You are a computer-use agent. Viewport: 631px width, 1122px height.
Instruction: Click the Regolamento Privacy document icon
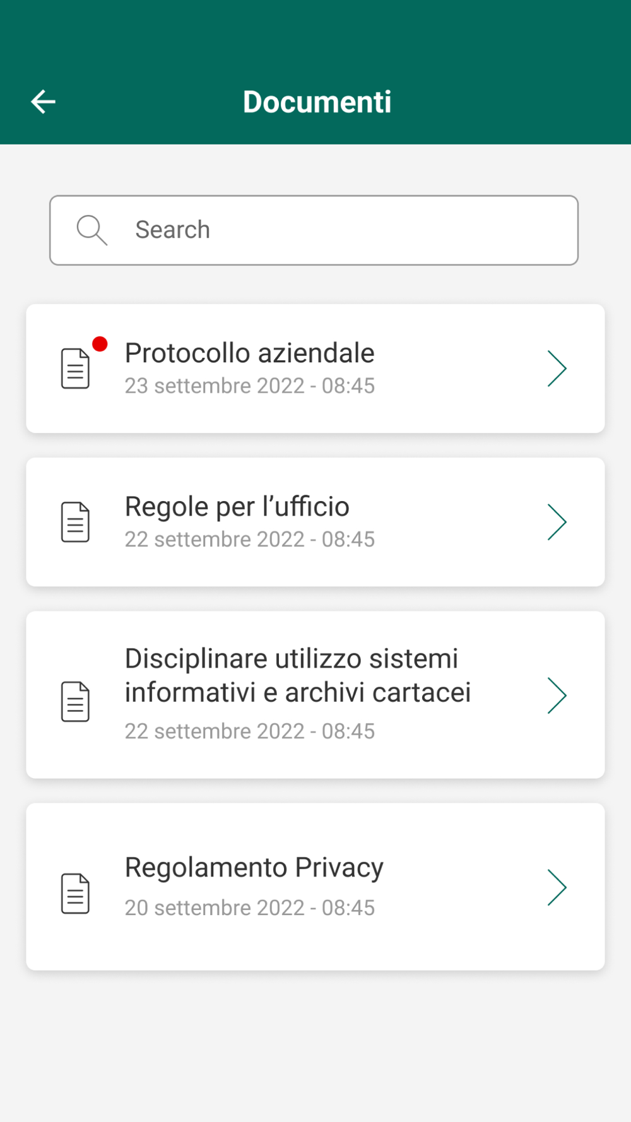click(75, 893)
